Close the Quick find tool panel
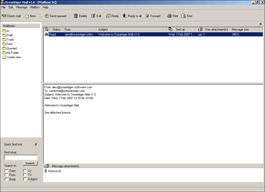 click(36, 144)
